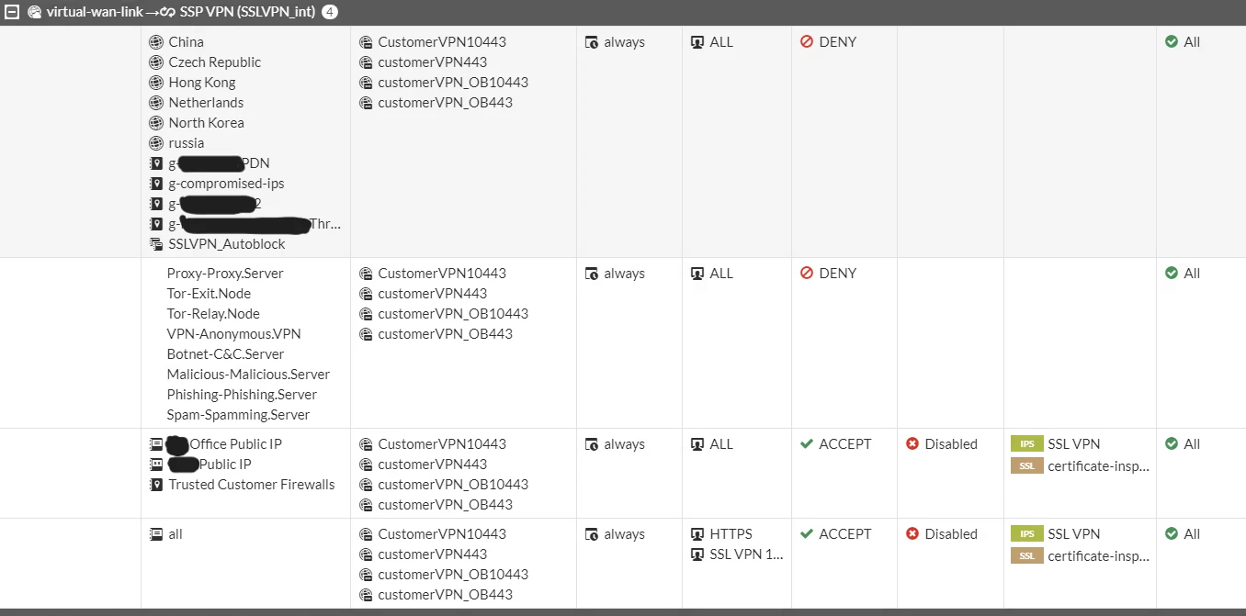The image size is (1246, 616).
Task: Click the address icon beside Office Public IP
Action: click(x=156, y=444)
